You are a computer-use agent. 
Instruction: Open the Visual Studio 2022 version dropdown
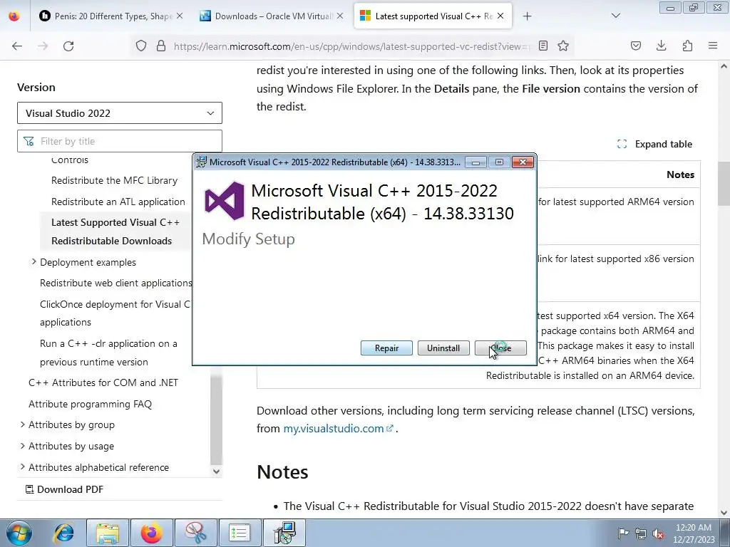[x=120, y=113]
